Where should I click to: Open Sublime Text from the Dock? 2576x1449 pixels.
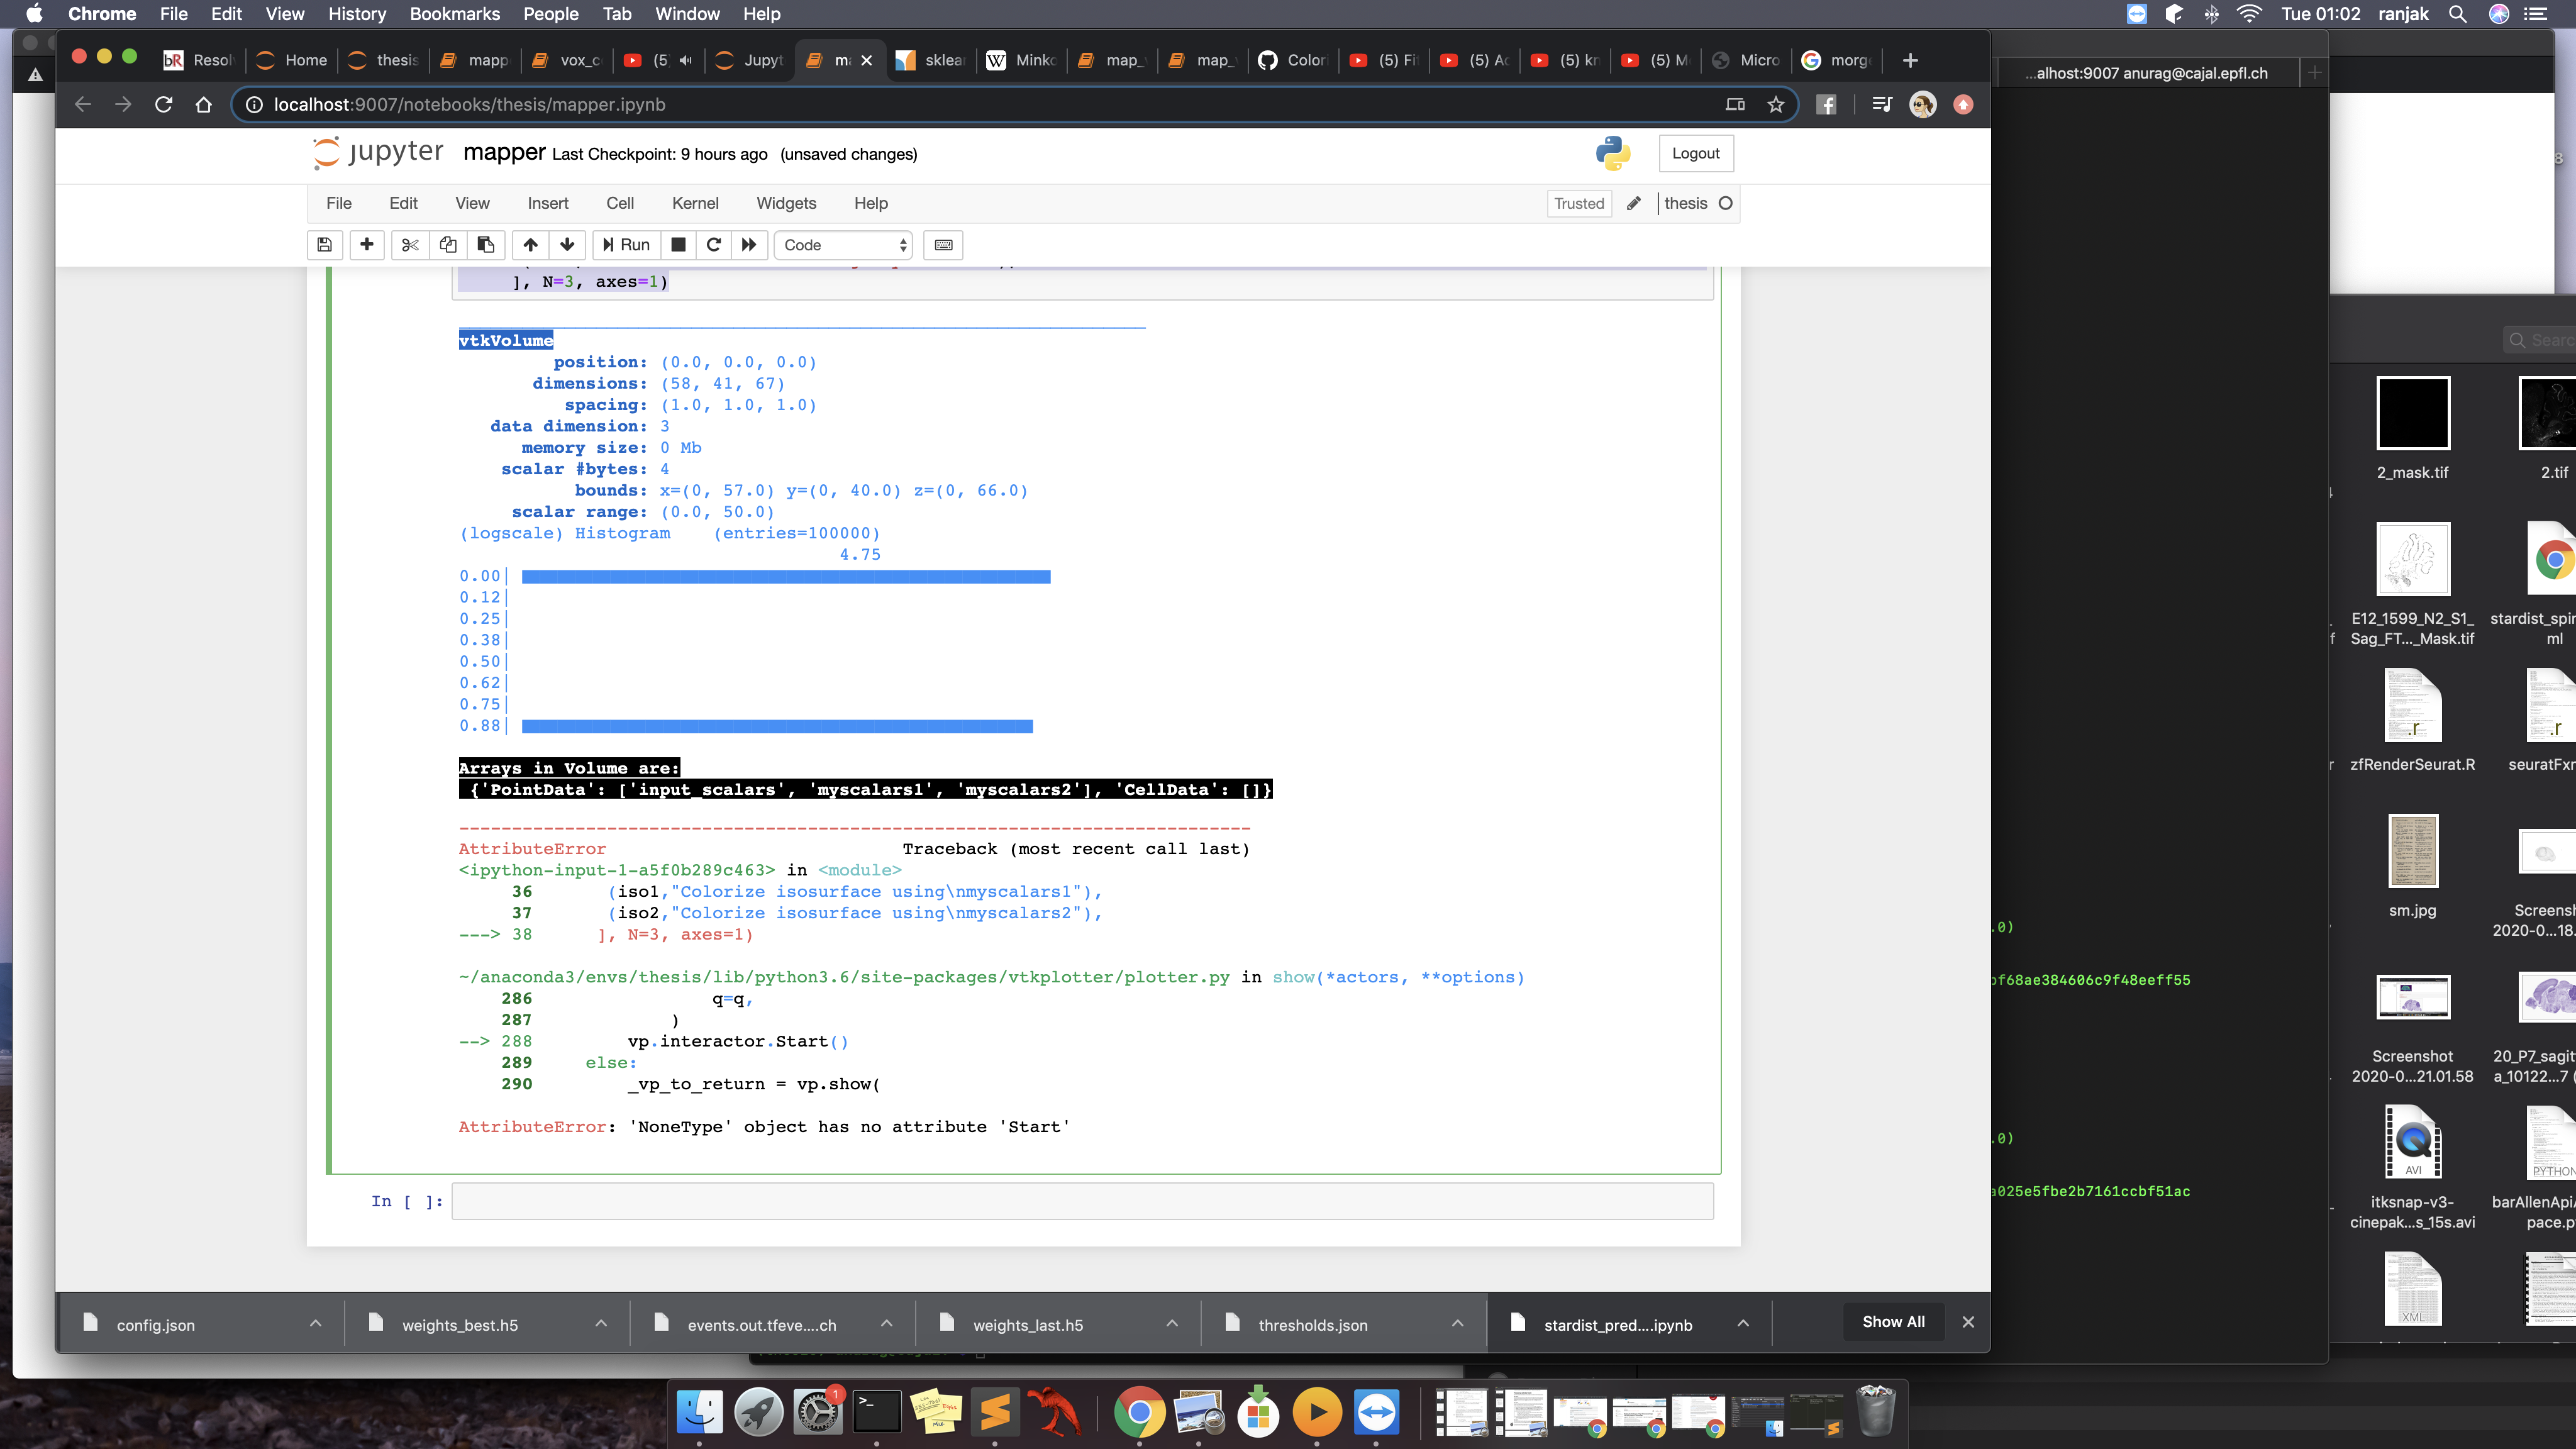tap(995, 1412)
